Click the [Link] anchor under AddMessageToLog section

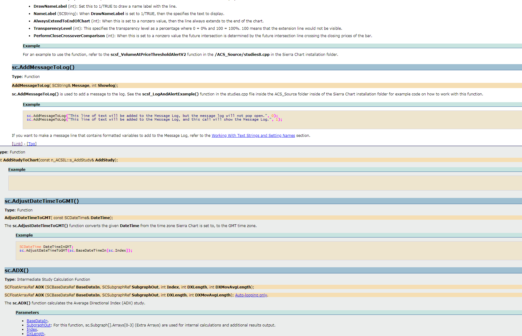click(x=17, y=144)
